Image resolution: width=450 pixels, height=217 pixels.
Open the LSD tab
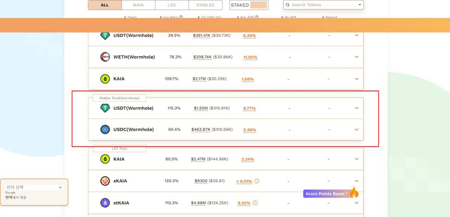click(172, 5)
